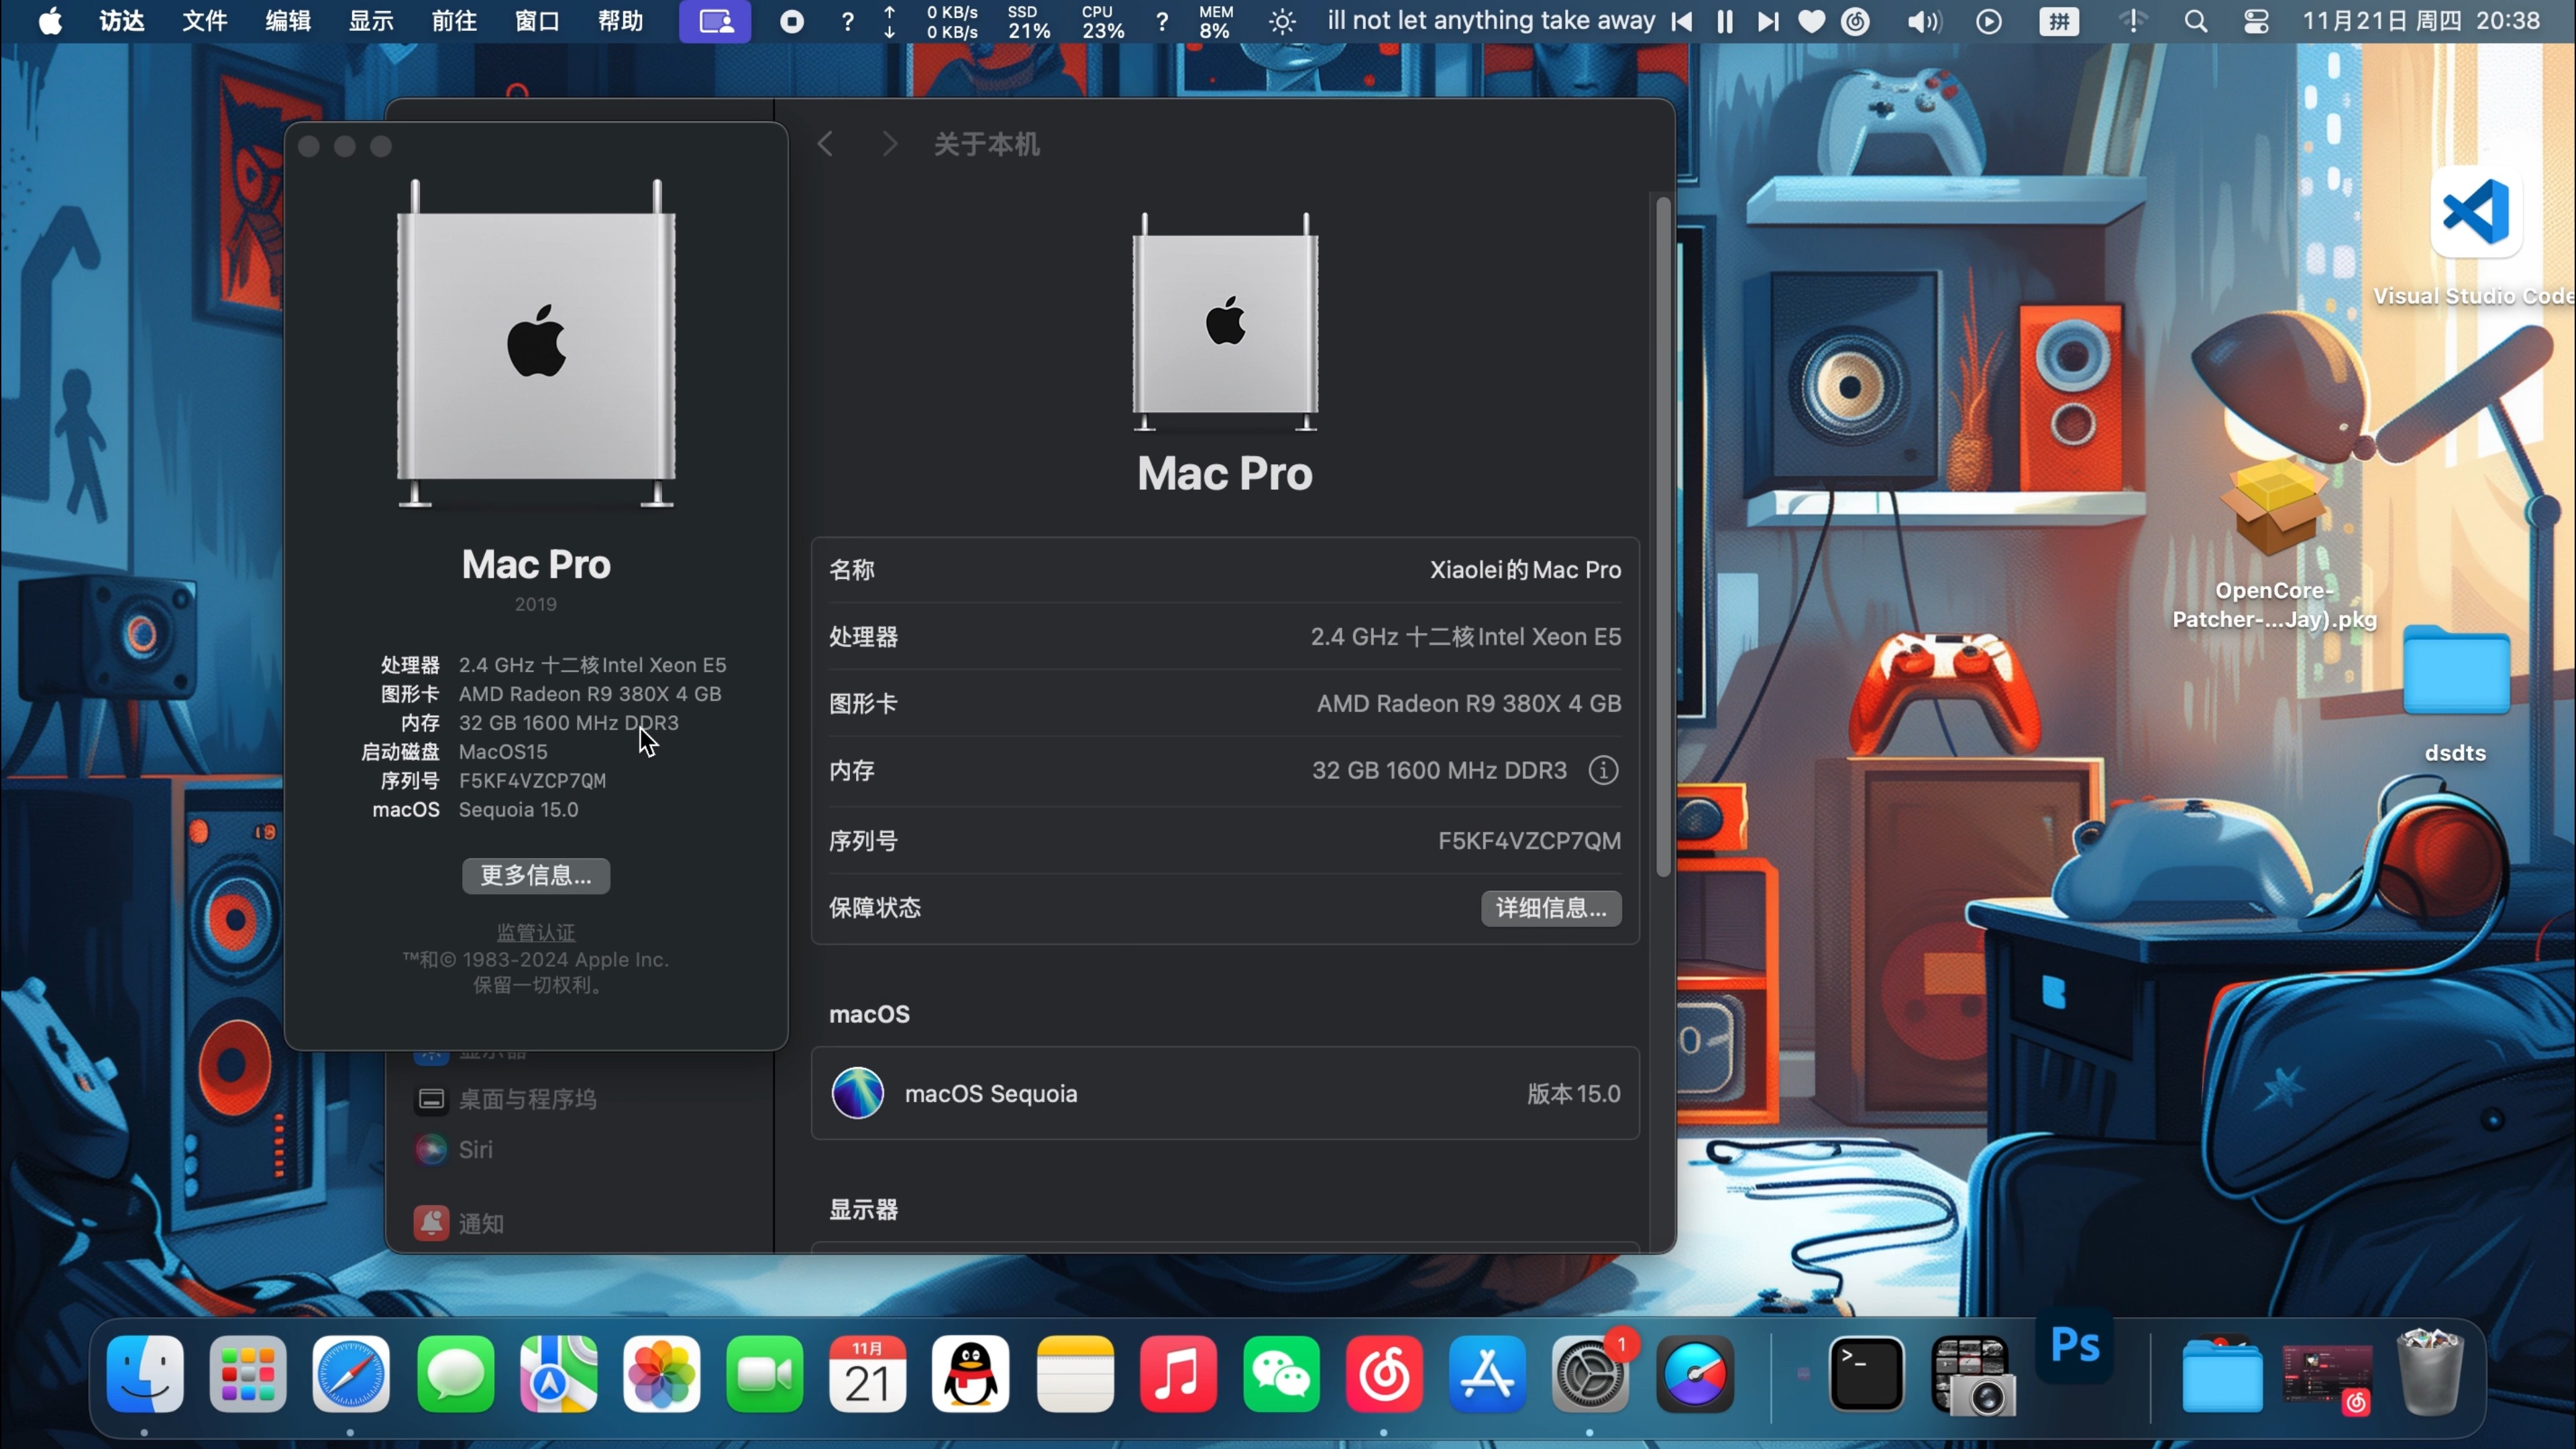Click serial number F5KF4VZCP7QM in settings
Viewport: 2576px width, 1449px height.
[x=1529, y=841]
